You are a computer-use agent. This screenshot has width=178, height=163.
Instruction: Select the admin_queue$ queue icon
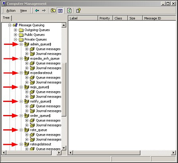pos(27,44)
